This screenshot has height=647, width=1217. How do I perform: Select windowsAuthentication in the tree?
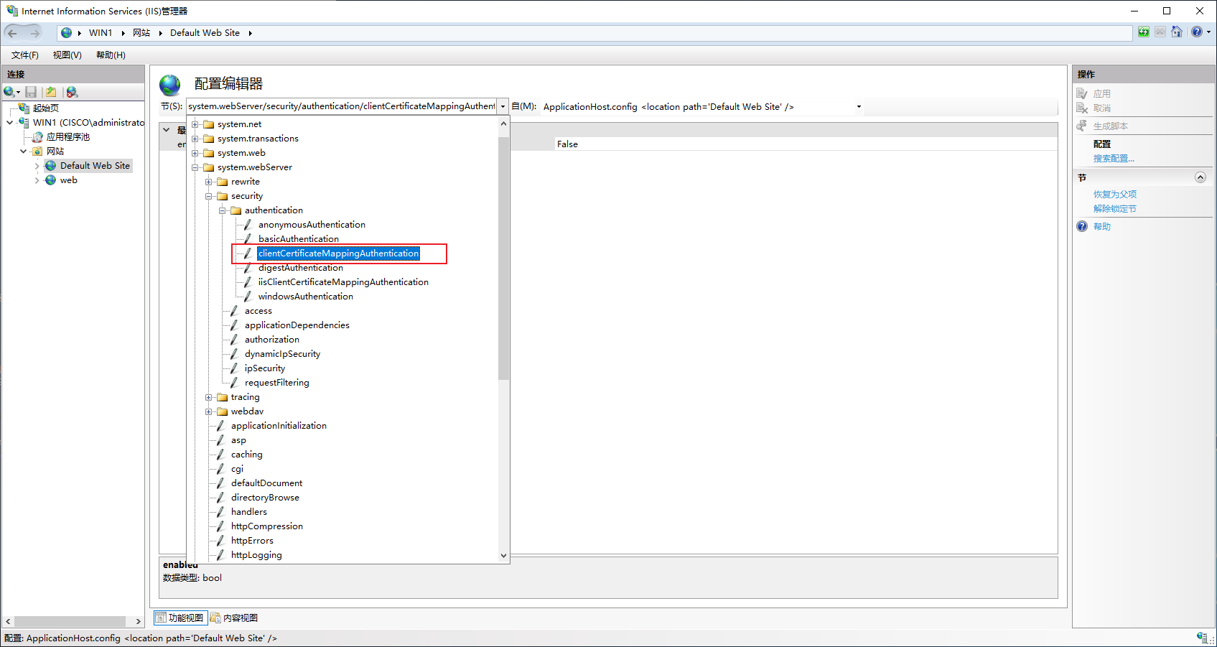(x=305, y=297)
